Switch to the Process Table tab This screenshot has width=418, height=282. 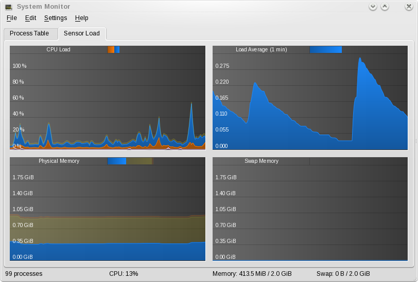tap(29, 33)
